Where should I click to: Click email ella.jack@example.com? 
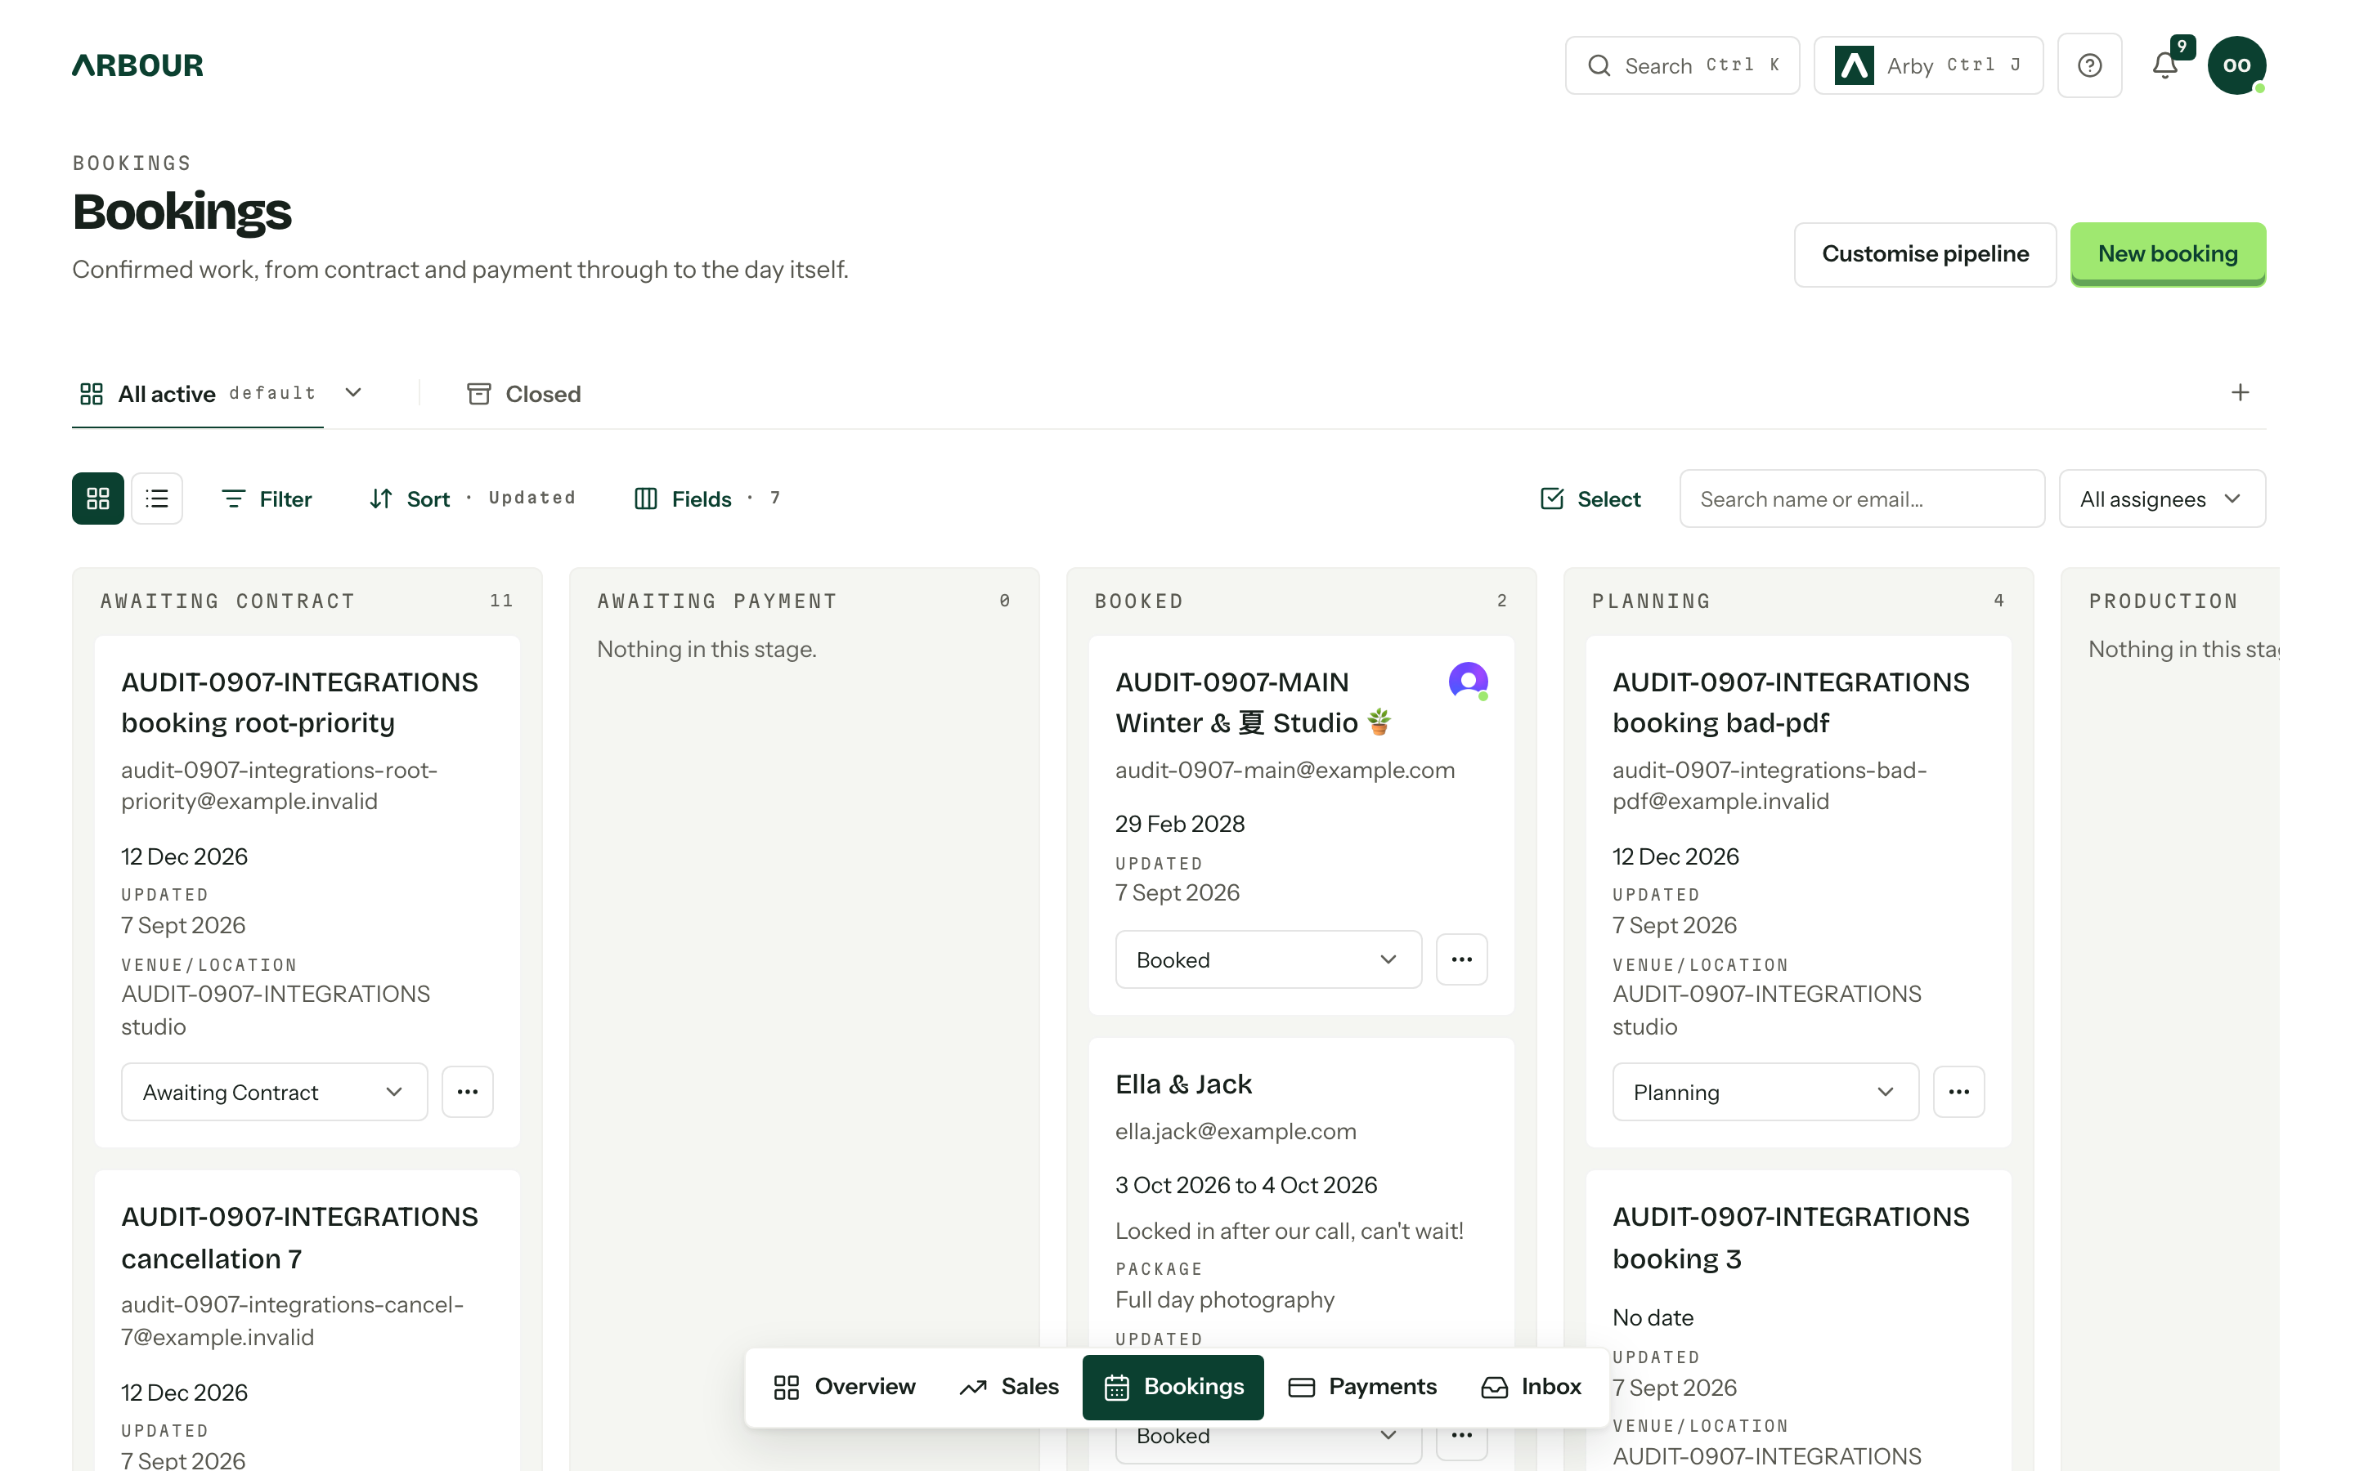click(1235, 1130)
